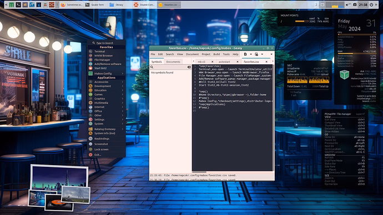Switch to Documents tab in the Geany sidebar
Screen dimensions: 383x215
point(173,62)
